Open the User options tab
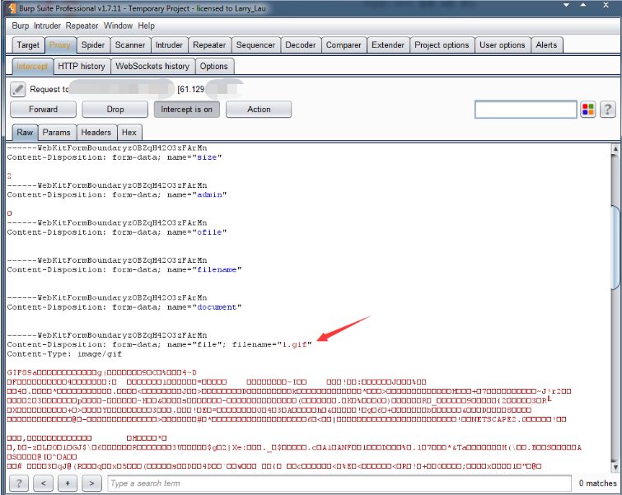 tap(503, 45)
